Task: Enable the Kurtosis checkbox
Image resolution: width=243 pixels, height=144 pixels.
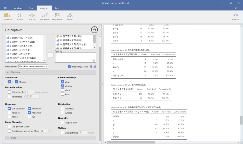Action: tap(62, 113)
